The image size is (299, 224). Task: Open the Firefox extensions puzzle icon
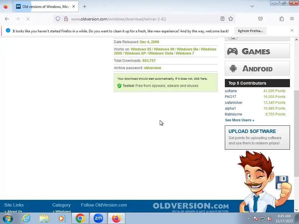pos(282,19)
